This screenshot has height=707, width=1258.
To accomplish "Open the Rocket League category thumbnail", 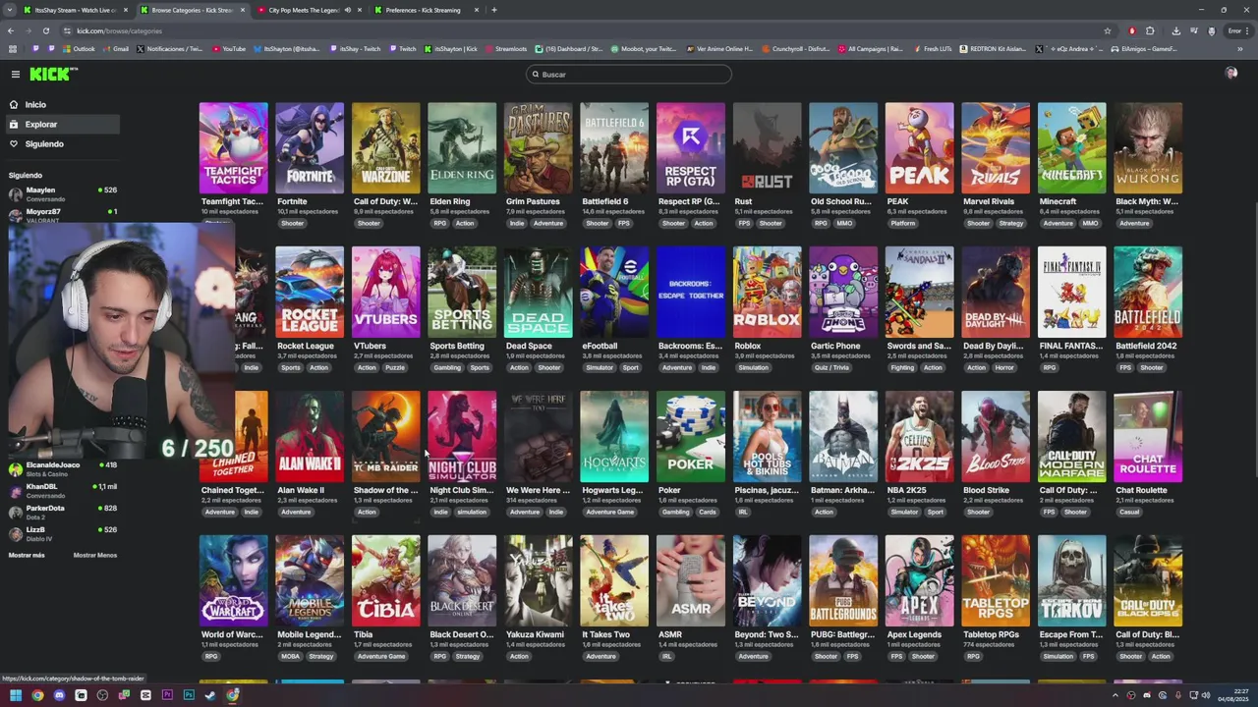I will [310, 292].
